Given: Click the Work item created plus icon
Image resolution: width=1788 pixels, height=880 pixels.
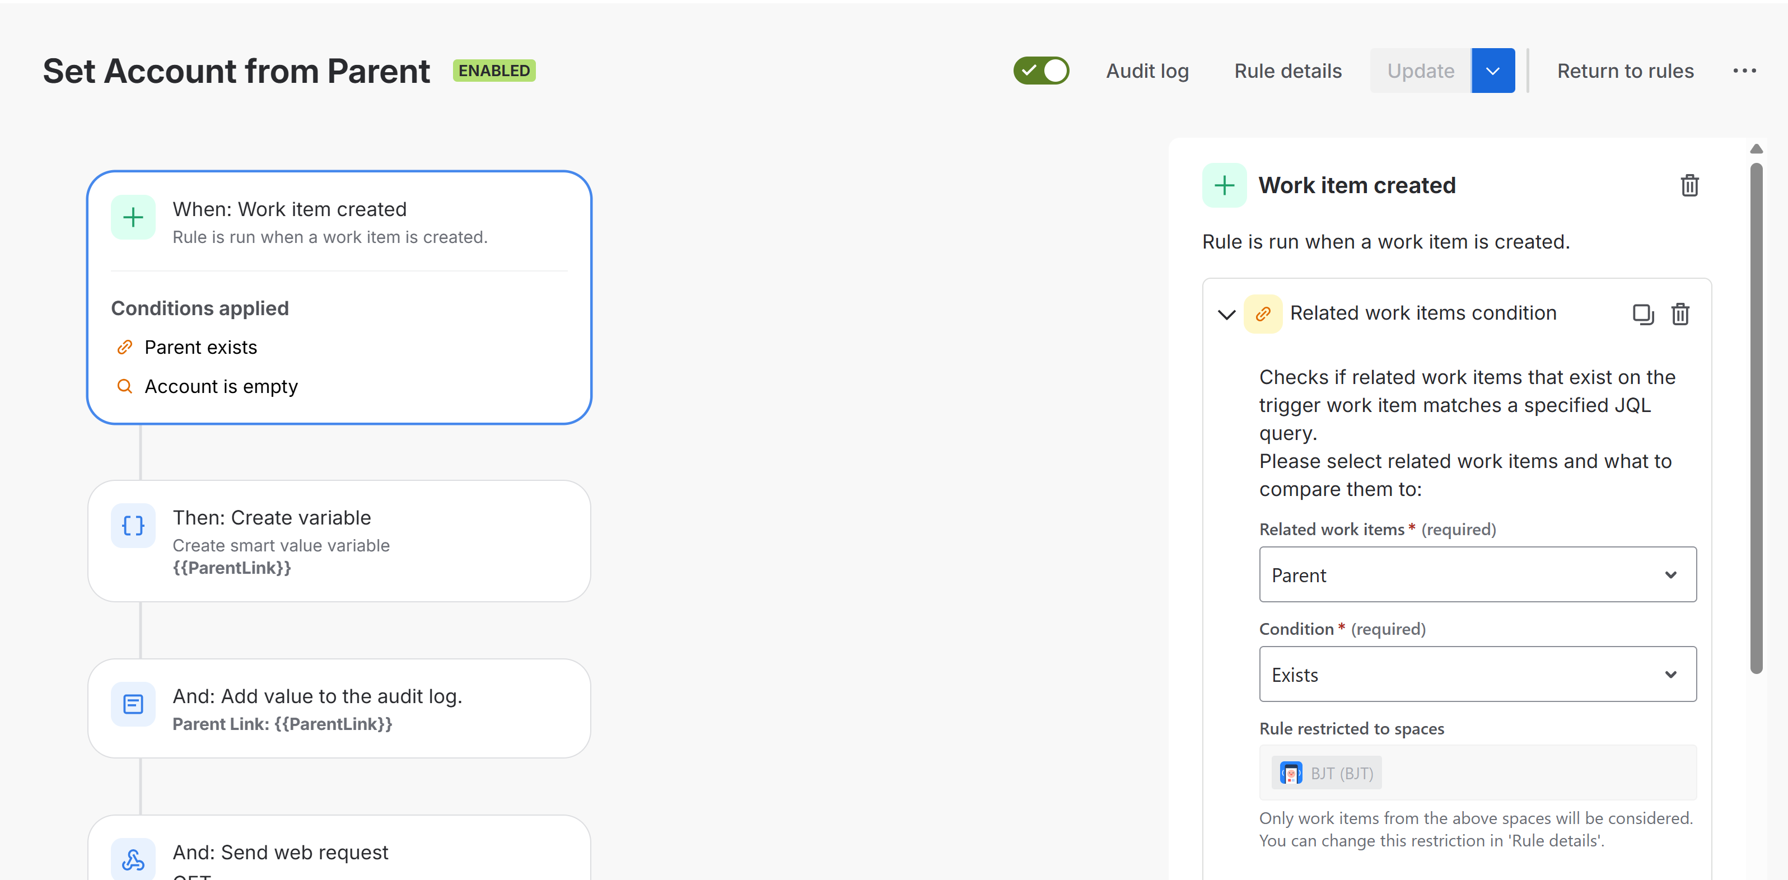Looking at the screenshot, I should pyautogui.click(x=133, y=218).
